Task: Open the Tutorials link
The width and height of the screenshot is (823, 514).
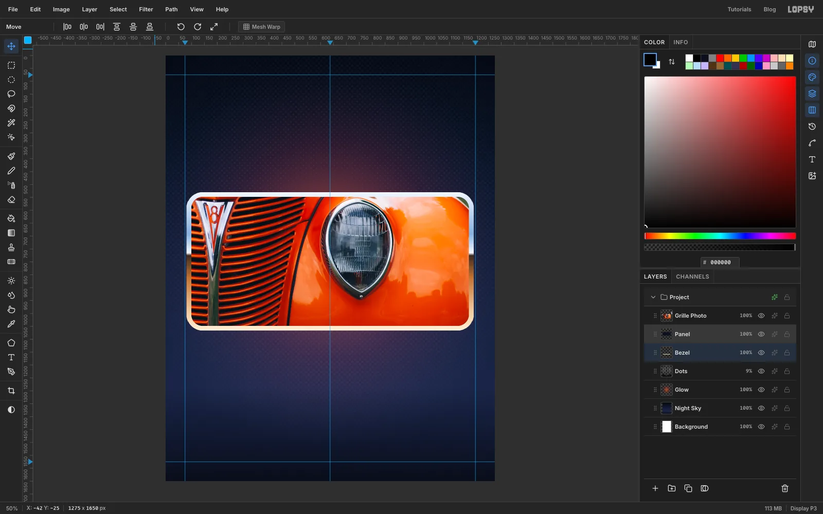Action: tap(739, 9)
